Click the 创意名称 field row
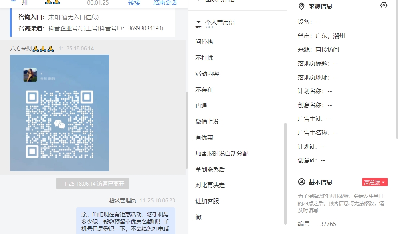 (x=315, y=105)
